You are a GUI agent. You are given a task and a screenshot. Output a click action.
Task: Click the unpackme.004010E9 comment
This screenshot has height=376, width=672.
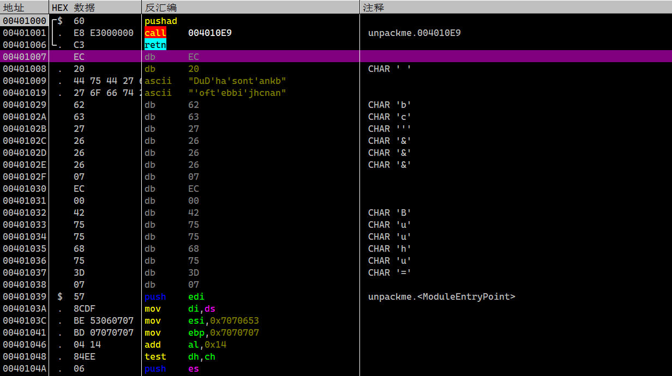(x=414, y=33)
